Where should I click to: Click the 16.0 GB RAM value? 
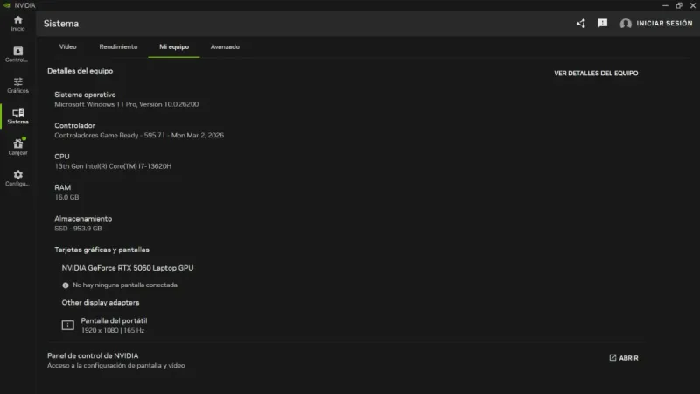coord(66,197)
